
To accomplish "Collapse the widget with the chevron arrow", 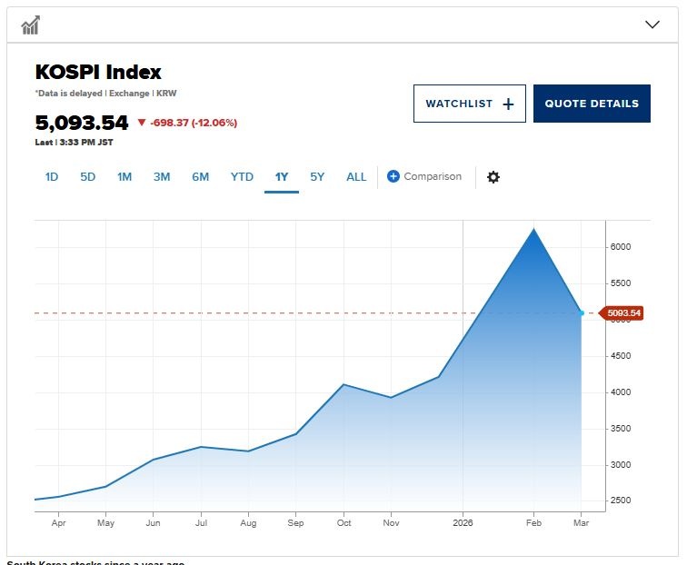I will [x=652, y=25].
